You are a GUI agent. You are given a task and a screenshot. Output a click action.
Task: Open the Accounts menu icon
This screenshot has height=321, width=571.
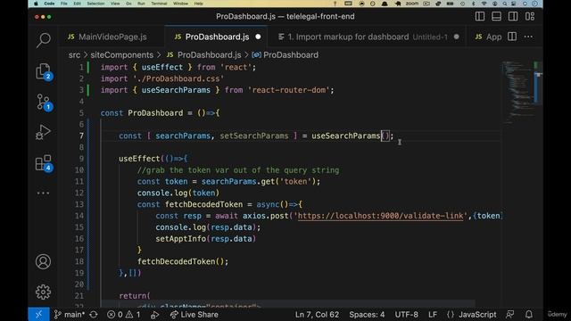[x=44, y=261]
